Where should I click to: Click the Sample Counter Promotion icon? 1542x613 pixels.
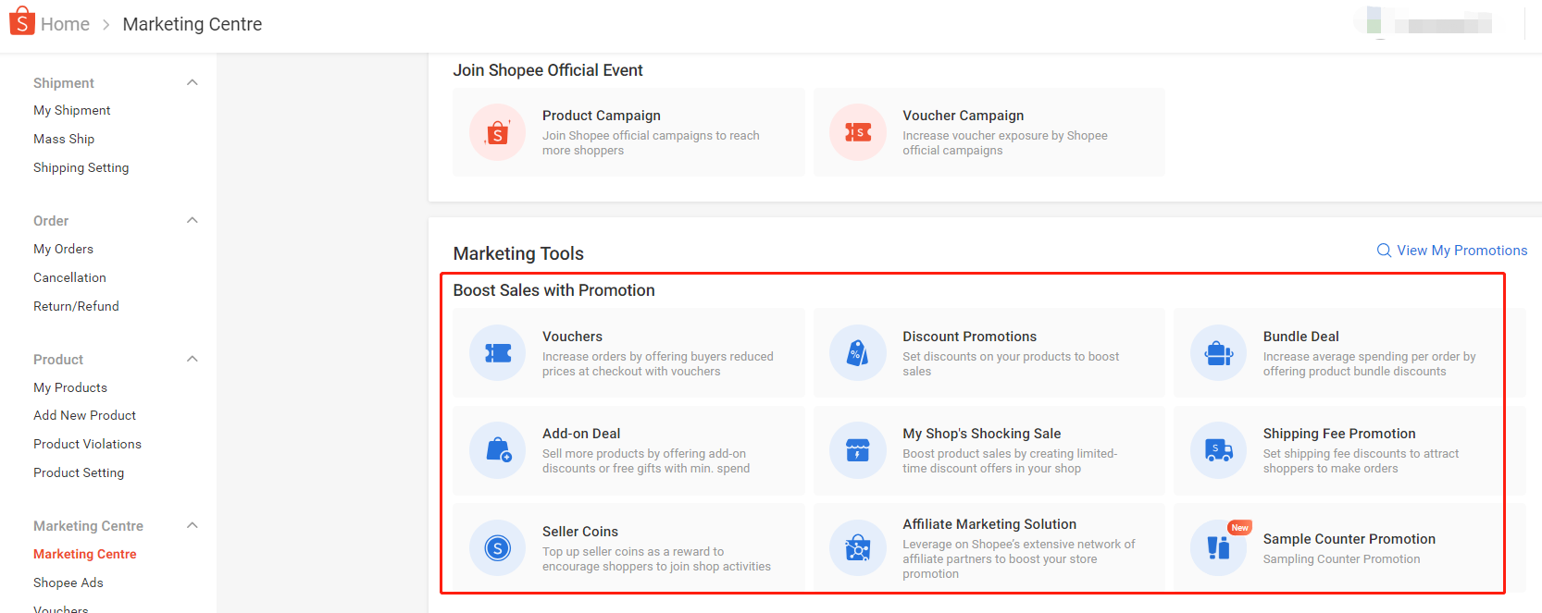coord(1219,548)
